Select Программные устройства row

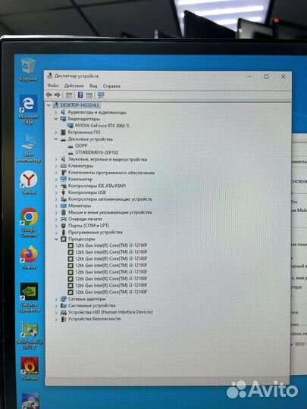pos(96,233)
